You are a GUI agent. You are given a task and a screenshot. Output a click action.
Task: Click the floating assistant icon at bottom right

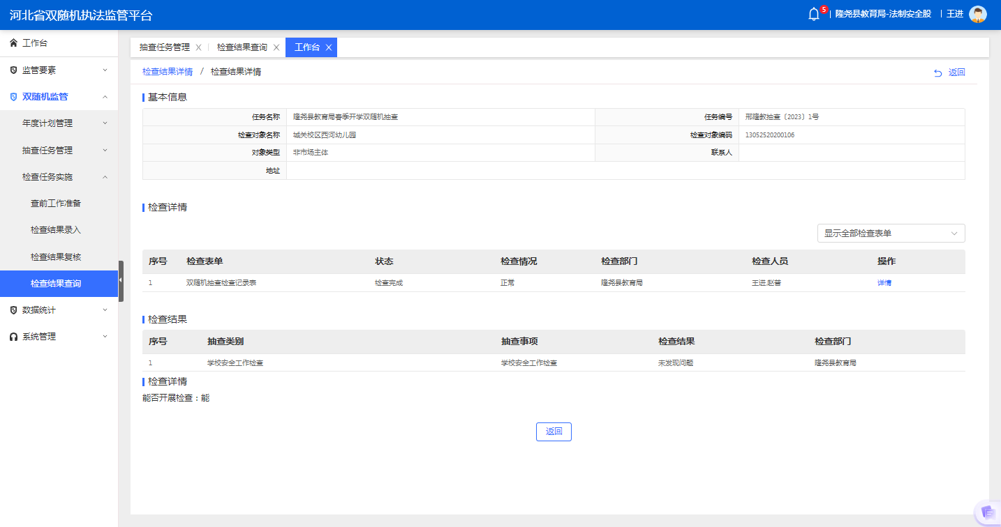click(x=987, y=512)
